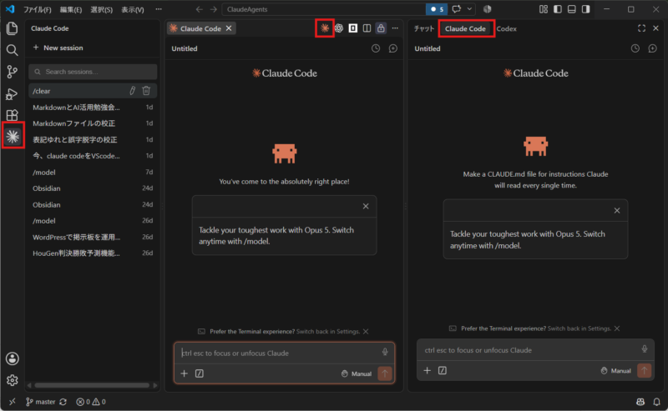Open the Search view in activity bar
668x411 pixels.
pos(12,50)
